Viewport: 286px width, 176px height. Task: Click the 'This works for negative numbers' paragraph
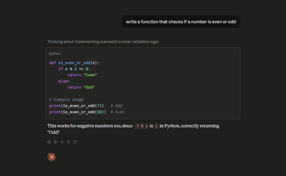(133, 129)
